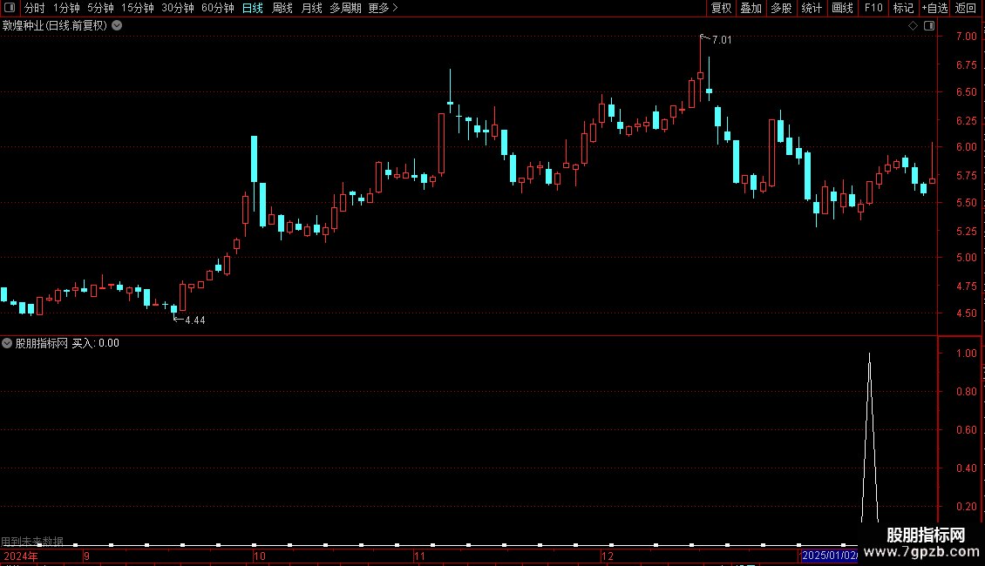Switch to 月线 monthly chart
The width and height of the screenshot is (985, 566).
pos(311,8)
